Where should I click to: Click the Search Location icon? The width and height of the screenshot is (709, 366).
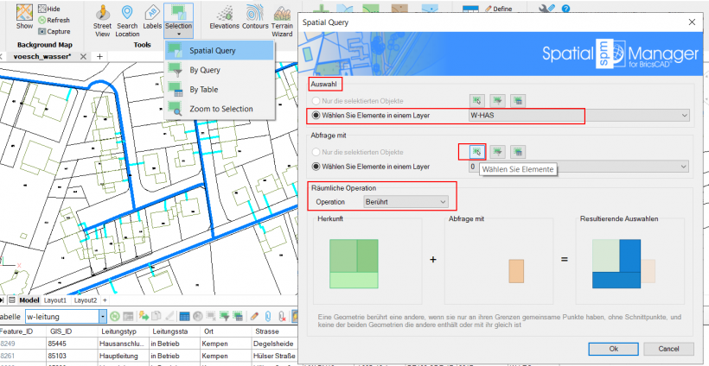coord(127,20)
